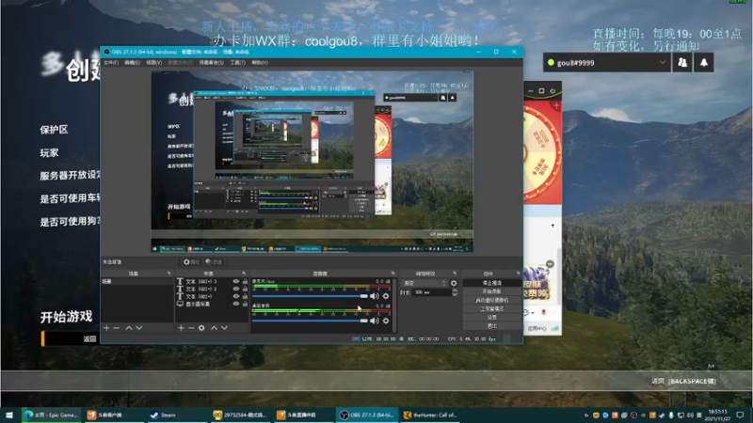This screenshot has height=423, width=753.
Task: Add a new scene with the plus icon
Action: [106, 328]
